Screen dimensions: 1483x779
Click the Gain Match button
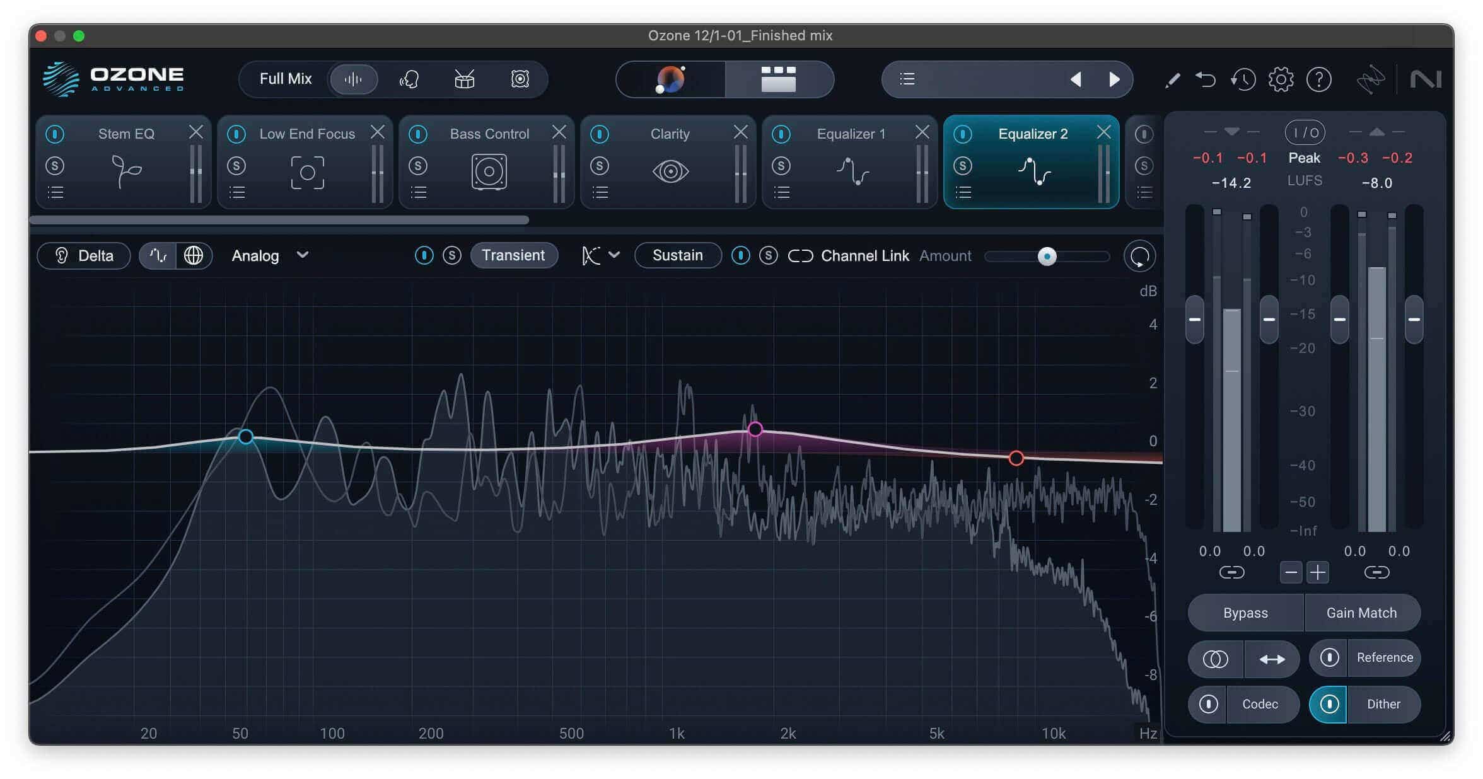click(1362, 613)
